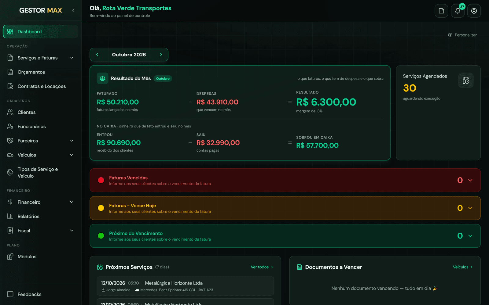Expand the Veículos submenu
The width and height of the screenshot is (489, 305).
[x=72, y=155]
